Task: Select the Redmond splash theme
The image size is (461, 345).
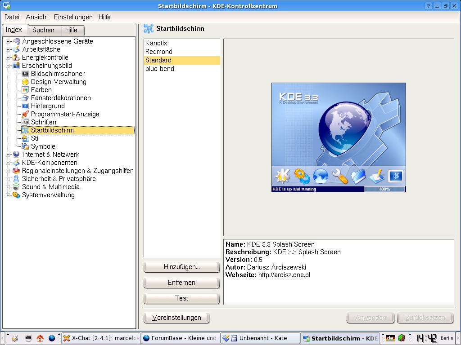Action: coord(182,52)
